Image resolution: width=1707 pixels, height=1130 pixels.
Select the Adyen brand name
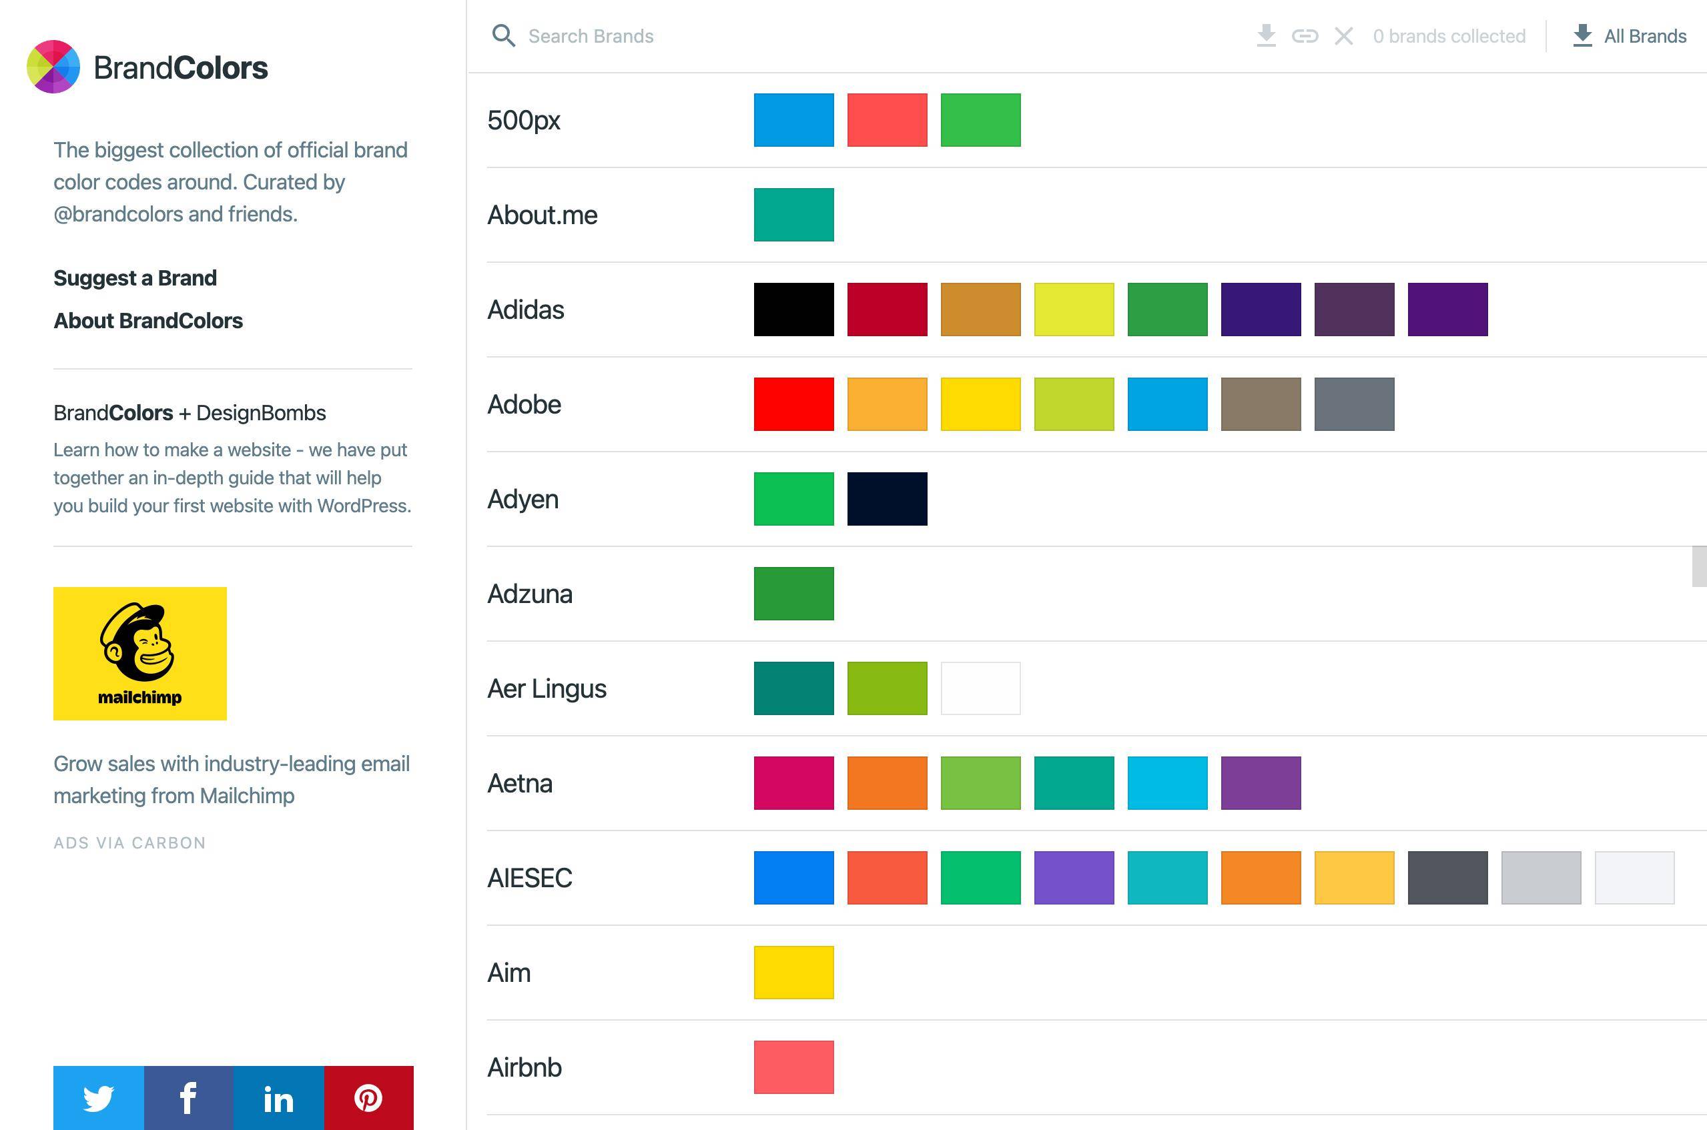click(523, 500)
